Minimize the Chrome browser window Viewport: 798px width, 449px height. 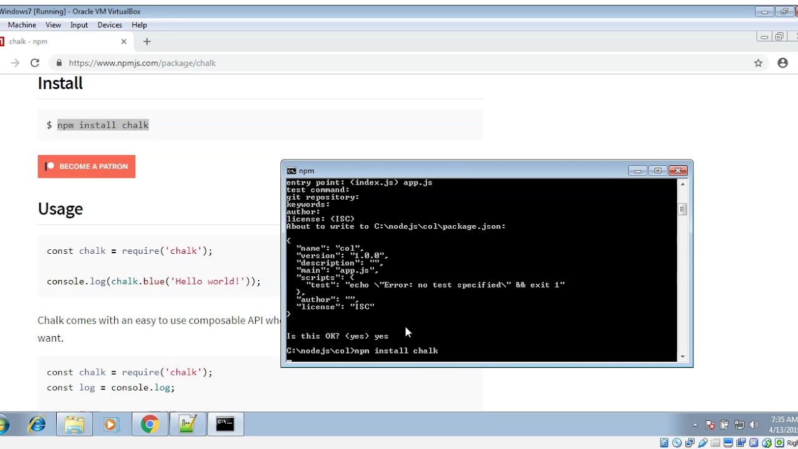pos(764,37)
